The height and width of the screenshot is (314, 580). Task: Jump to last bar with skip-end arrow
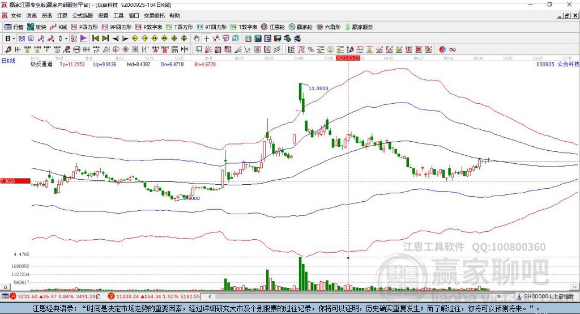pyautogui.click(x=105, y=39)
